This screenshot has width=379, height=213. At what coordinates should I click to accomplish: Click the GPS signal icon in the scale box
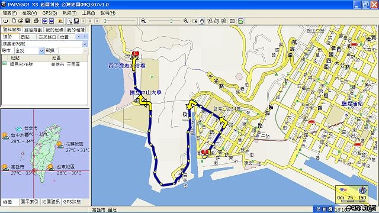point(343,191)
